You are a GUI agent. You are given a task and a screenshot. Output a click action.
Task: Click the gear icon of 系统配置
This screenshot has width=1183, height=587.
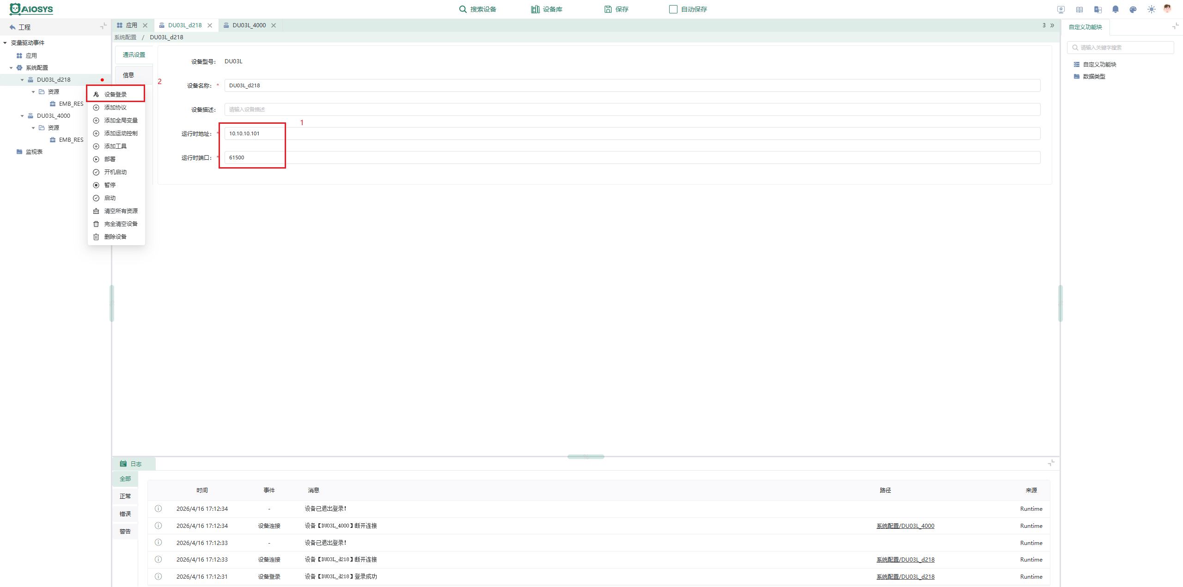pyautogui.click(x=19, y=68)
